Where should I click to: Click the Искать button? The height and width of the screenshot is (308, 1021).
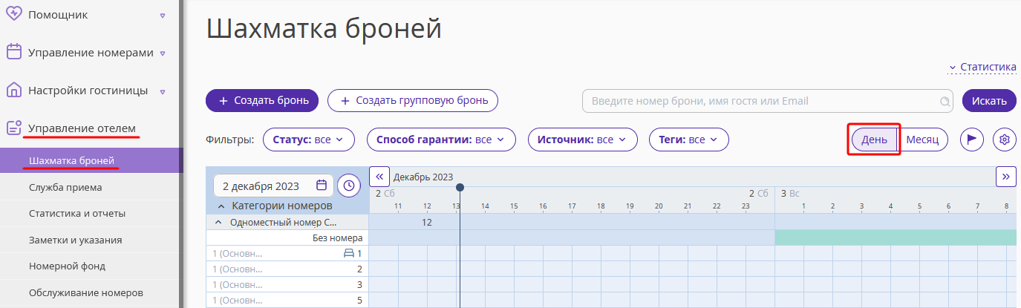tap(989, 101)
